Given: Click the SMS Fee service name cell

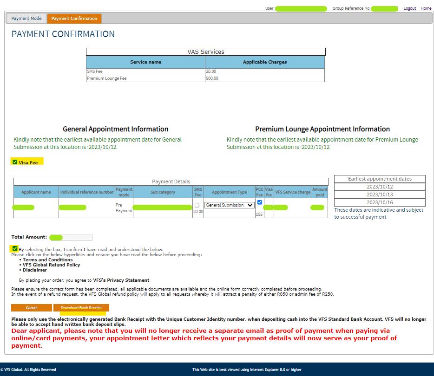Looking at the screenshot, I should pyautogui.click(x=145, y=71).
